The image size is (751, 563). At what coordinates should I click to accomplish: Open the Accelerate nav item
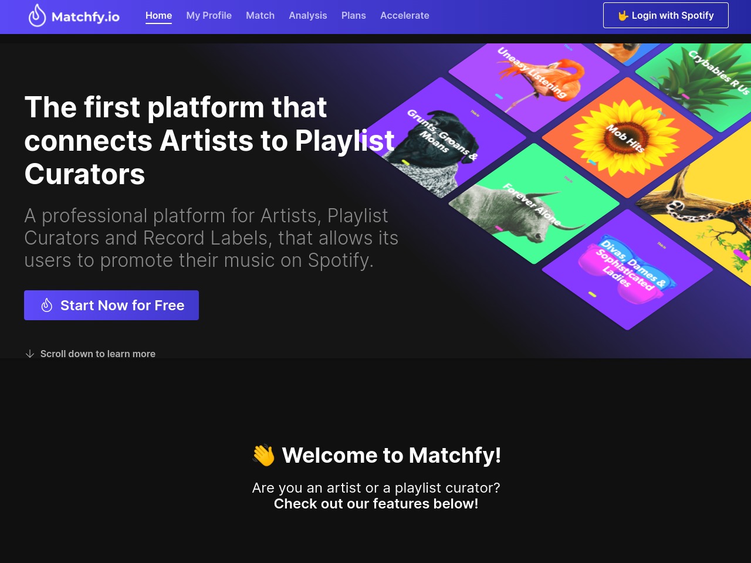click(x=405, y=16)
